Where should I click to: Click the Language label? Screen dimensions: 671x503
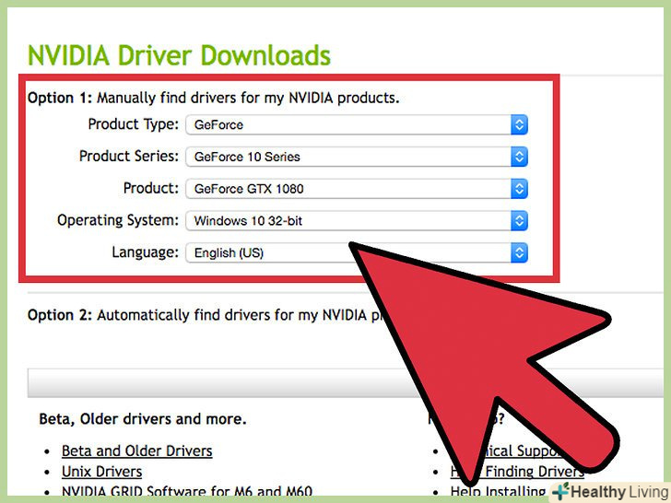(145, 252)
